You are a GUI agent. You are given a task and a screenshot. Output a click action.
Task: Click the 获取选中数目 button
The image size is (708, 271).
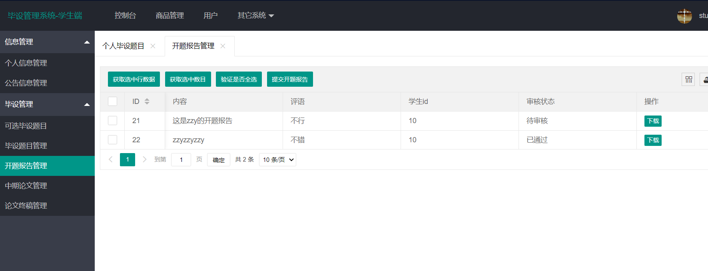coord(188,79)
